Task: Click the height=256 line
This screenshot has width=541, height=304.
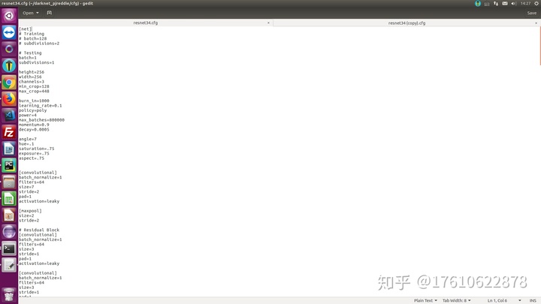Action: tap(32, 72)
